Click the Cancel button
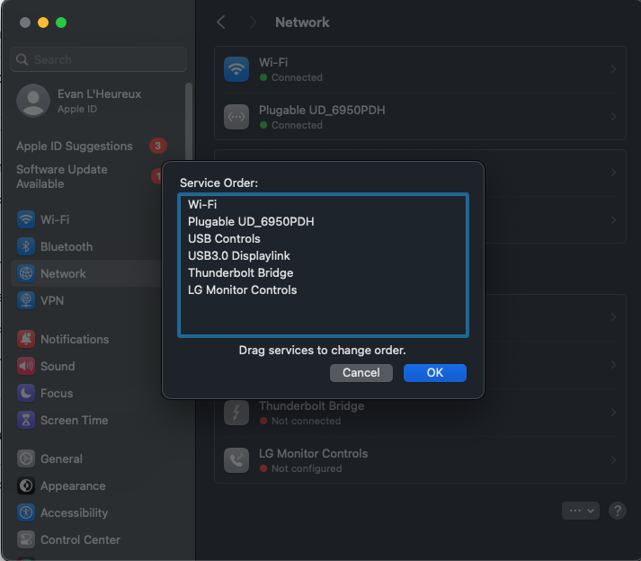 (x=361, y=372)
